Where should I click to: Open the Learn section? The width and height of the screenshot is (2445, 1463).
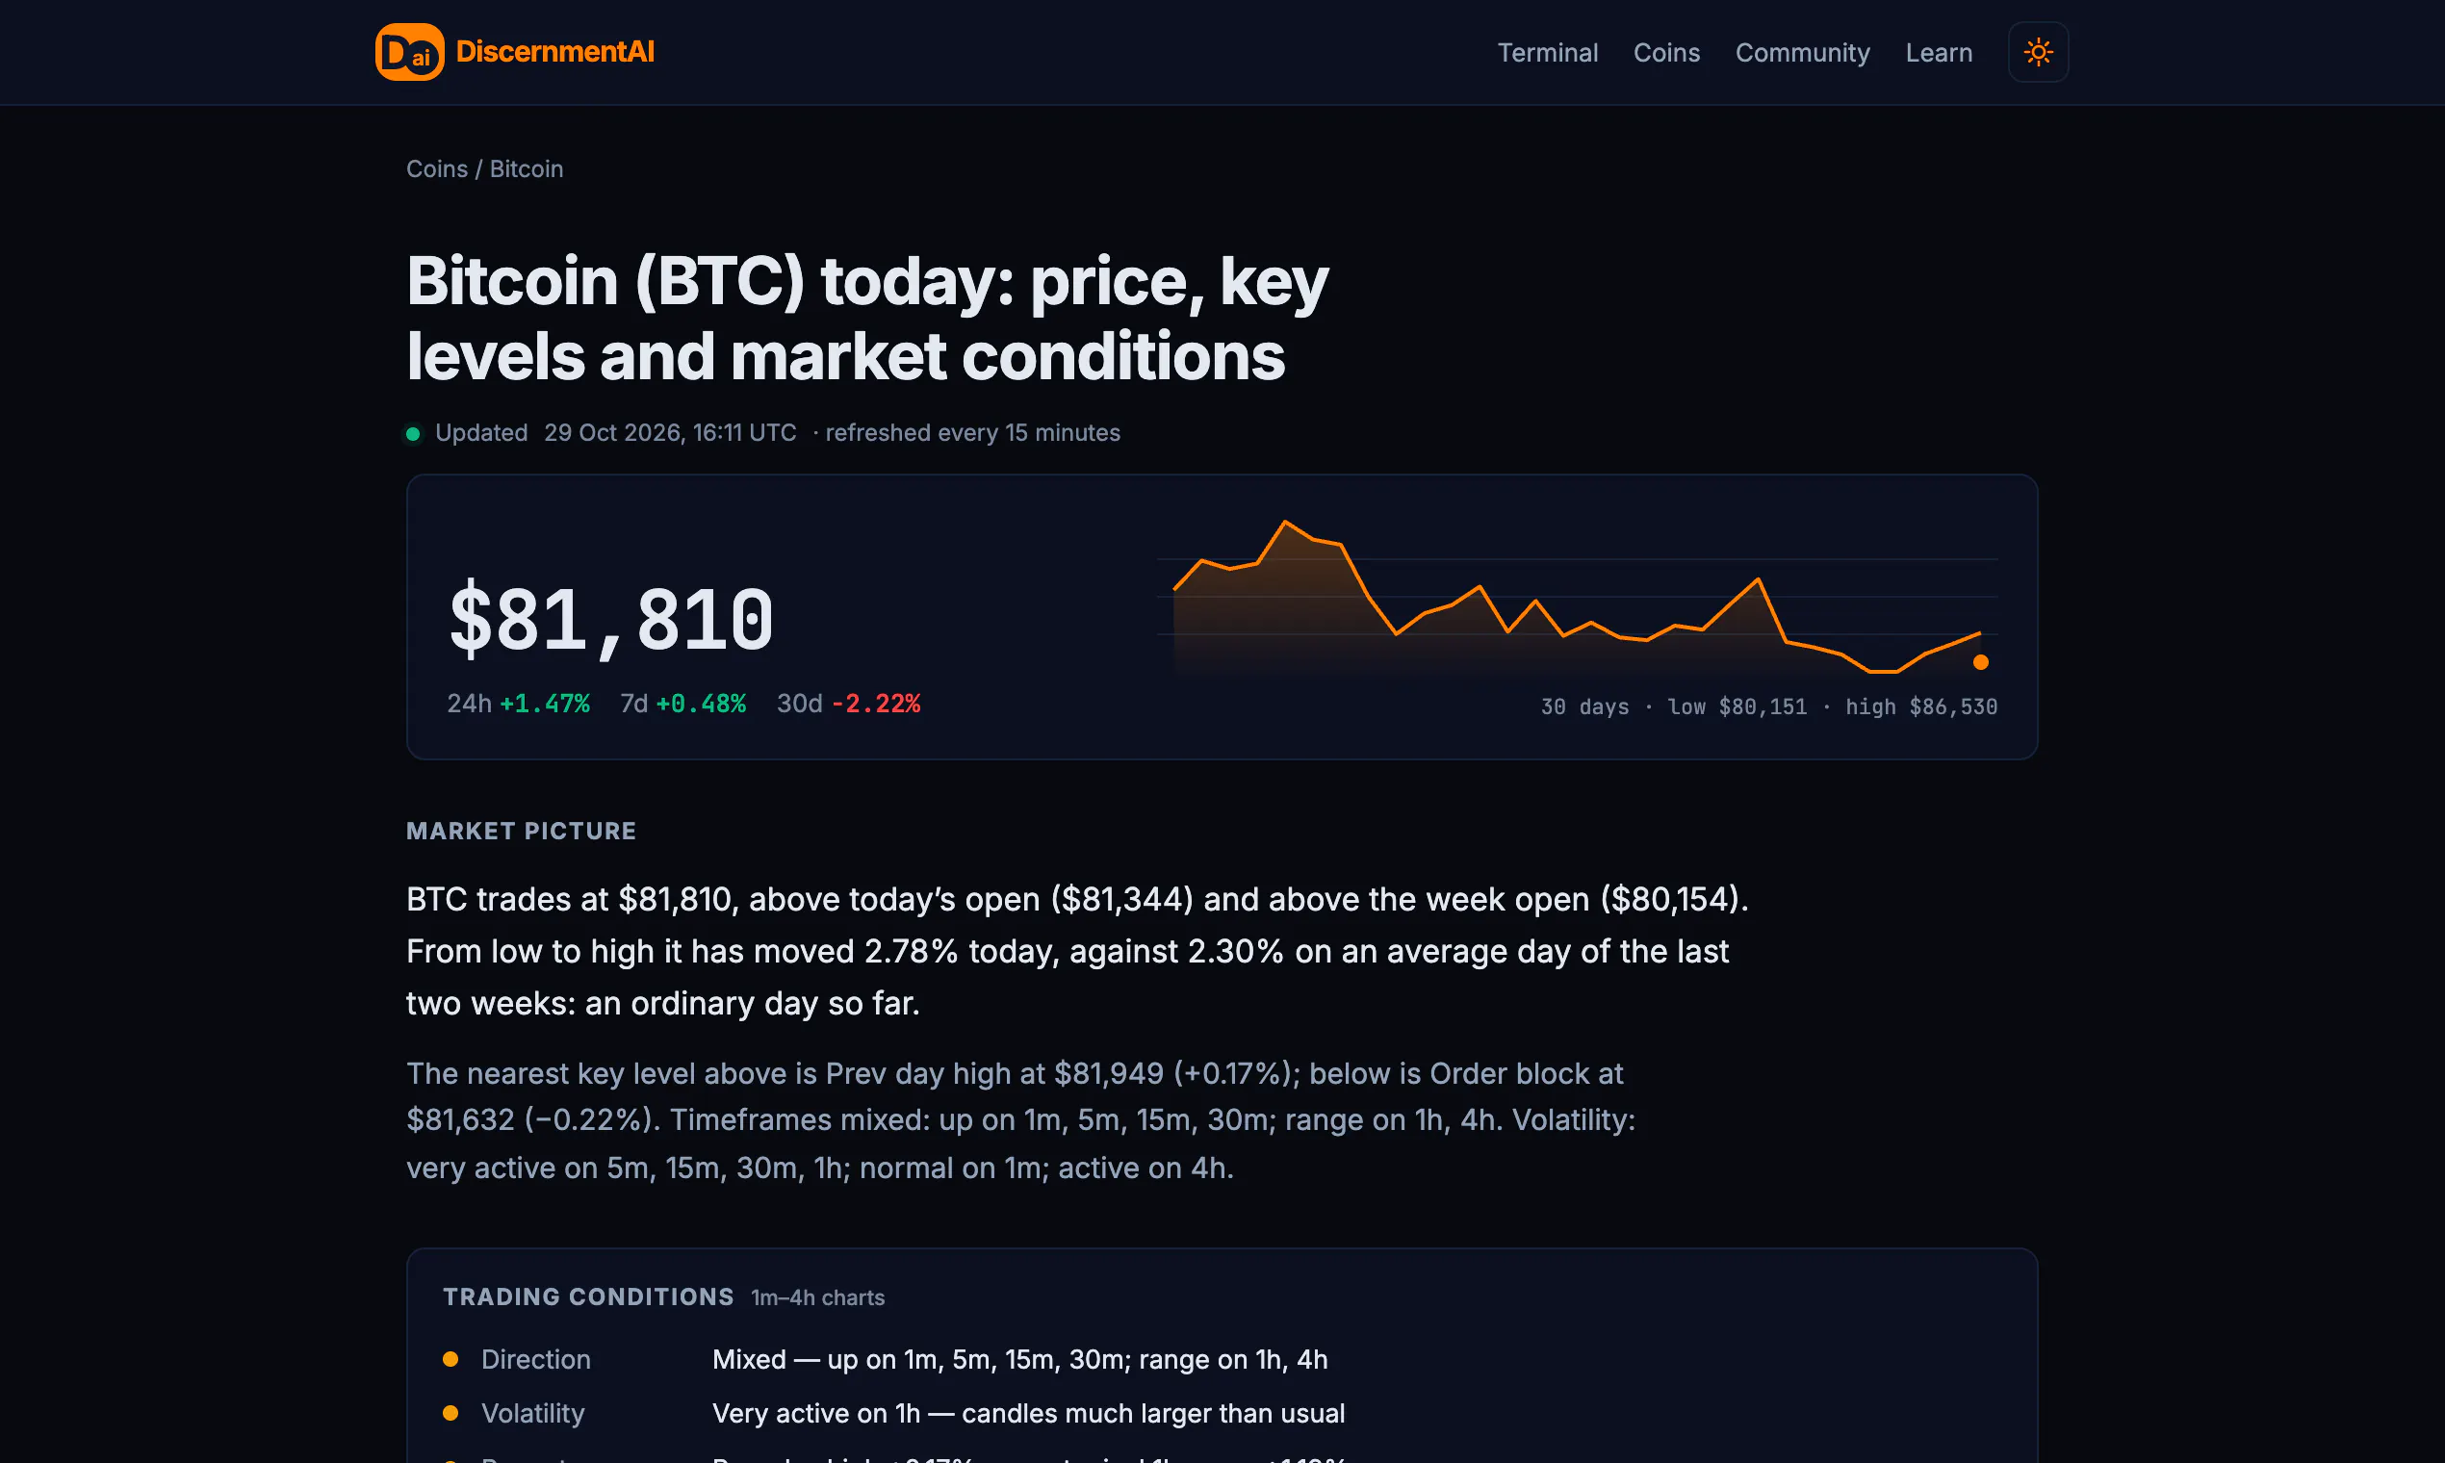pyautogui.click(x=1939, y=53)
